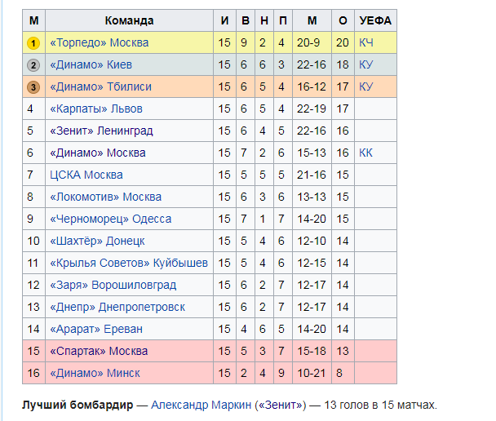Image resolution: width=496 pixels, height=421 pixels.
Task: Follow the «Динамо» Тбилиси link
Action: pos(100,86)
